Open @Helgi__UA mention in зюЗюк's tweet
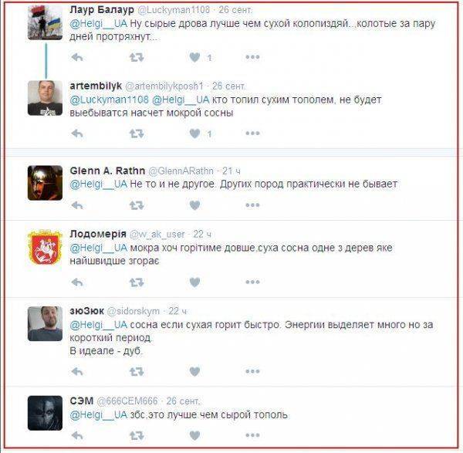Screen dimensions: 463x453 (98, 325)
